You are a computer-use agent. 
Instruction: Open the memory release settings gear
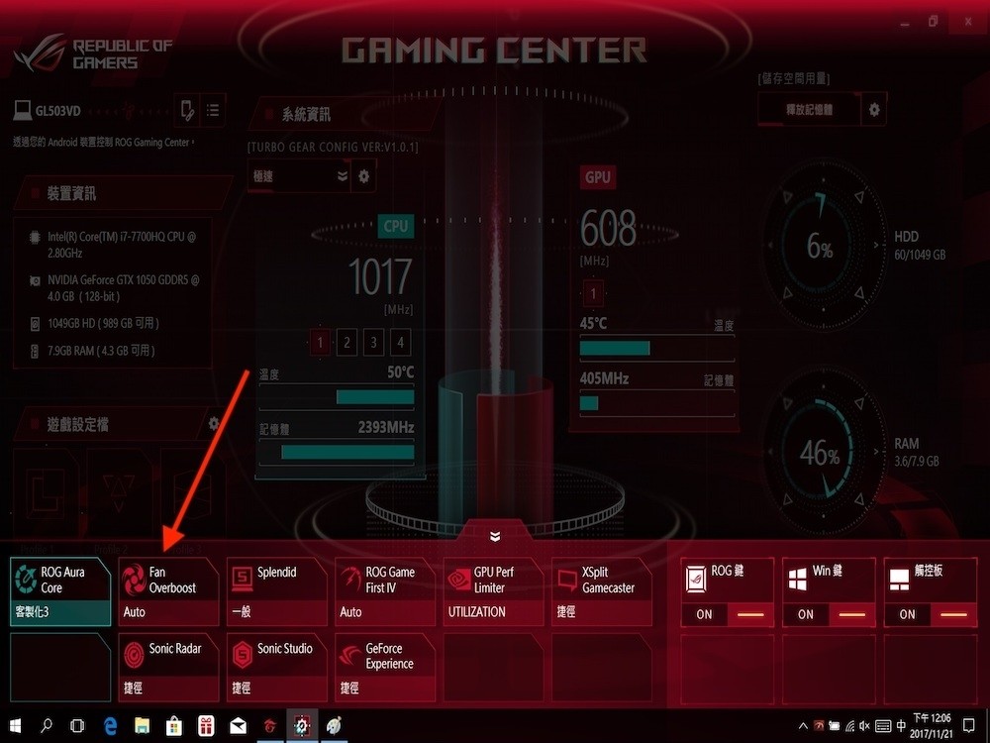[x=874, y=110]
